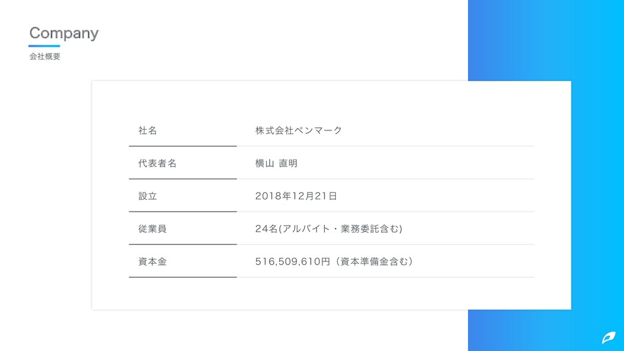Select the 設立 row label
Screen dimensions: 624x351
pyautogui.click(x=147, y=196)
